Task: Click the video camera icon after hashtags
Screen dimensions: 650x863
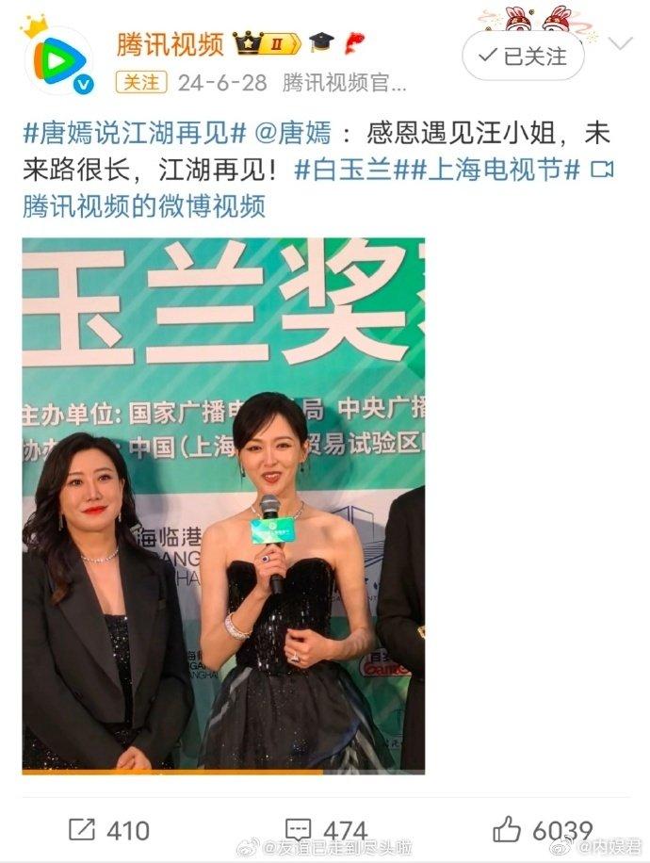Action: click(602, 171)
